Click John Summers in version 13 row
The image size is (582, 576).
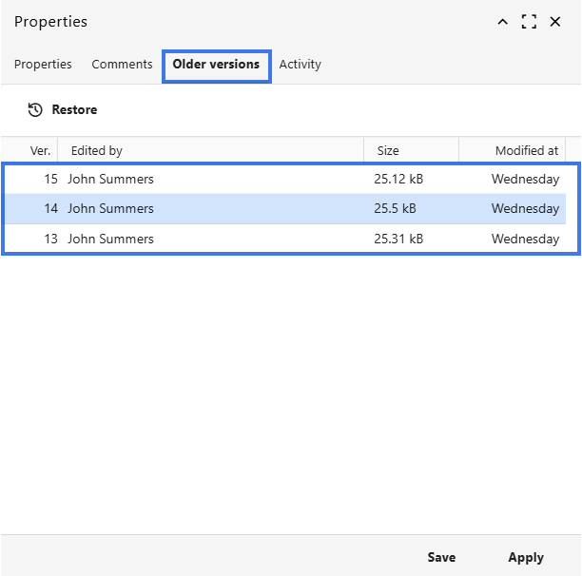(x=110, y=239)
